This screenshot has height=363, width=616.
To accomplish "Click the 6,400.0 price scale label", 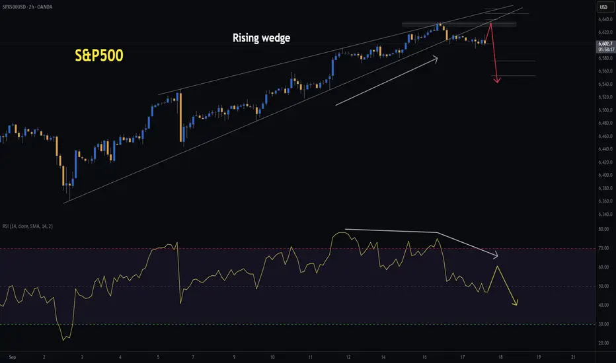I will click(605, 175).
